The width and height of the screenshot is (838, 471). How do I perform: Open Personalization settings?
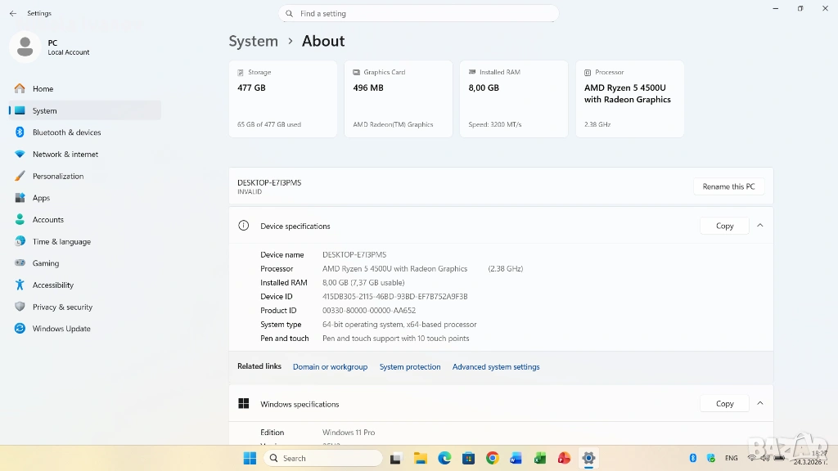point(57,176)
